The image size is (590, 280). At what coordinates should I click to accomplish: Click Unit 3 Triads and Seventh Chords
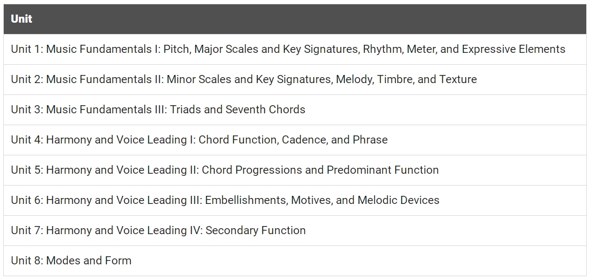coord(295,110)
